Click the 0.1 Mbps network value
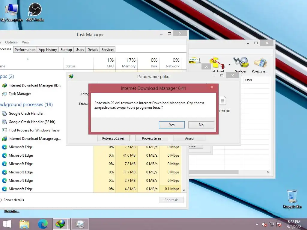The height and width of the screenshot is (230, 307). (x=172, y=189)
